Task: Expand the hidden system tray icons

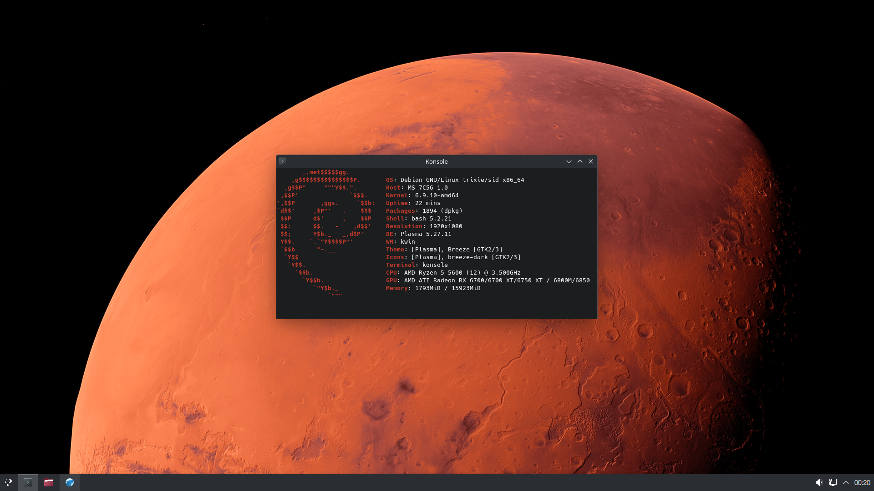Action: click(x=846, y=482)
